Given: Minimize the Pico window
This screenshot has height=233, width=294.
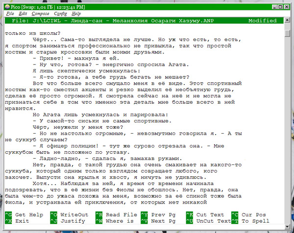Looking at the screenshot, I should pyautogui.click(x=274, y=7).
